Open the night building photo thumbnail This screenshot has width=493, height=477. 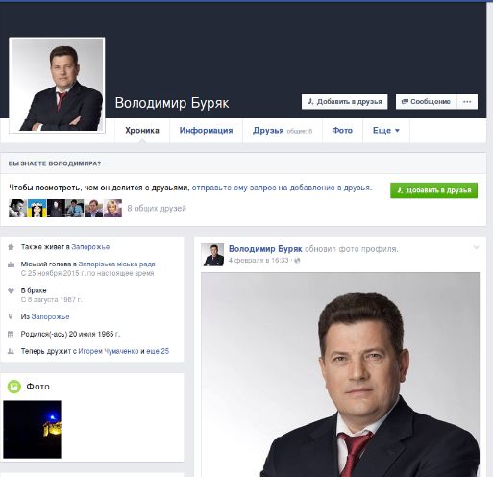[32, 429]
